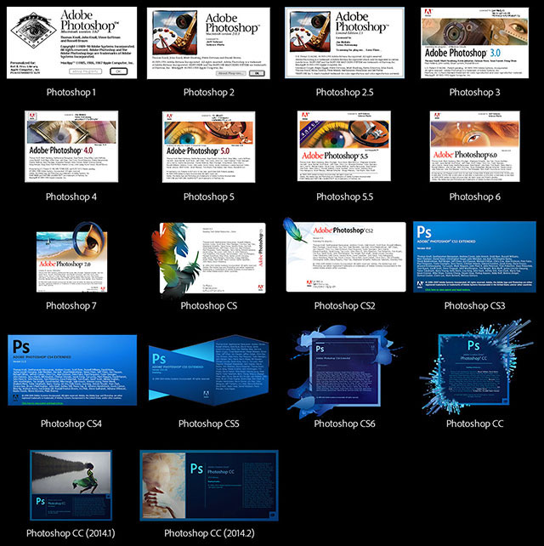Click the red Adobe logo on Photoshop 6 splash
This screenshot has height=546, width=544.
(437, 117)
